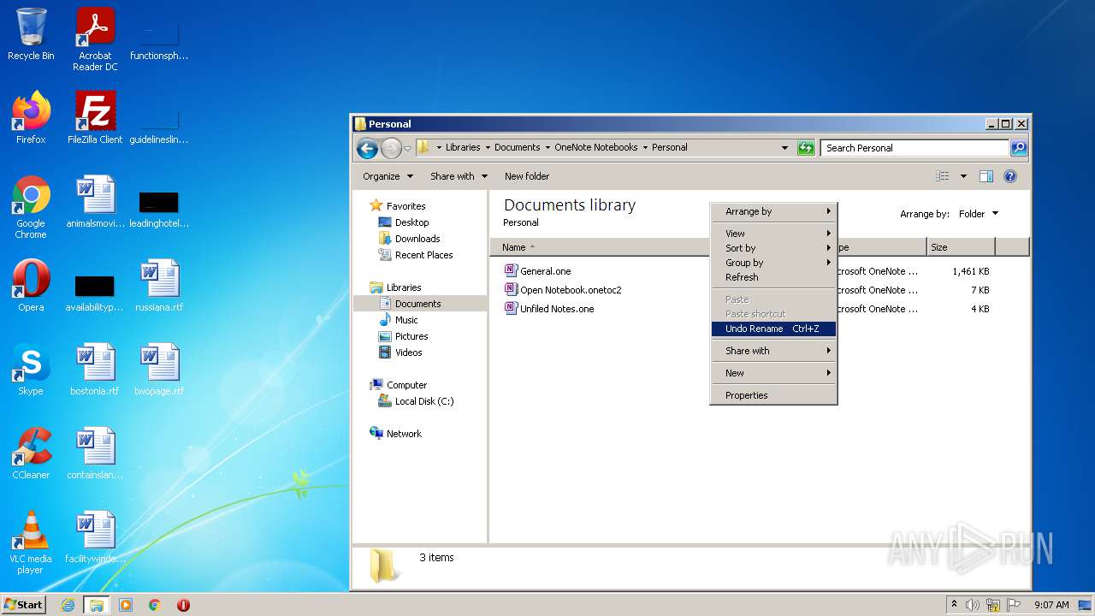Select the facilitywind... document on desktop

95,536
